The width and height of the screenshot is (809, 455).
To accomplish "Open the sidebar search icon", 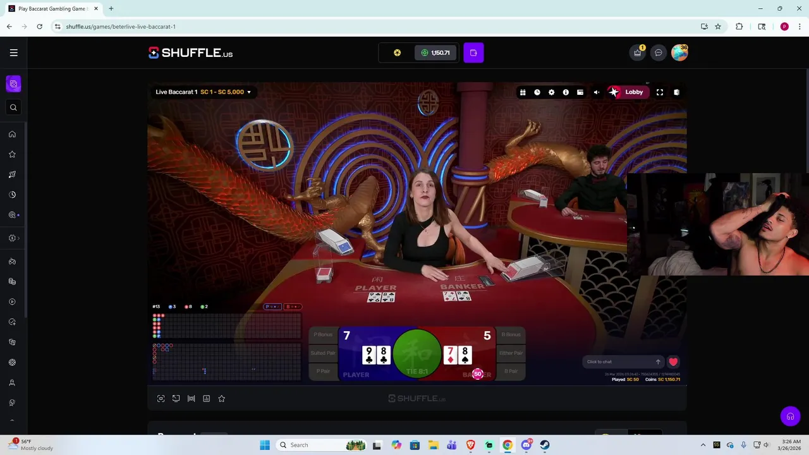I will 13,107.
